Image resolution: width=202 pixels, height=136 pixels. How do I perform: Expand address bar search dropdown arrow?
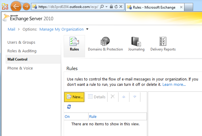click(106, 7)
